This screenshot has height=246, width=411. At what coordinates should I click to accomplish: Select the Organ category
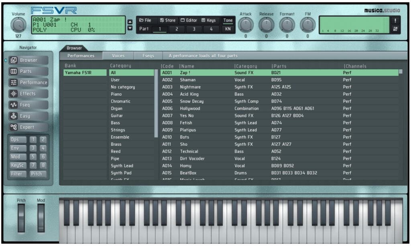point(132,108)
